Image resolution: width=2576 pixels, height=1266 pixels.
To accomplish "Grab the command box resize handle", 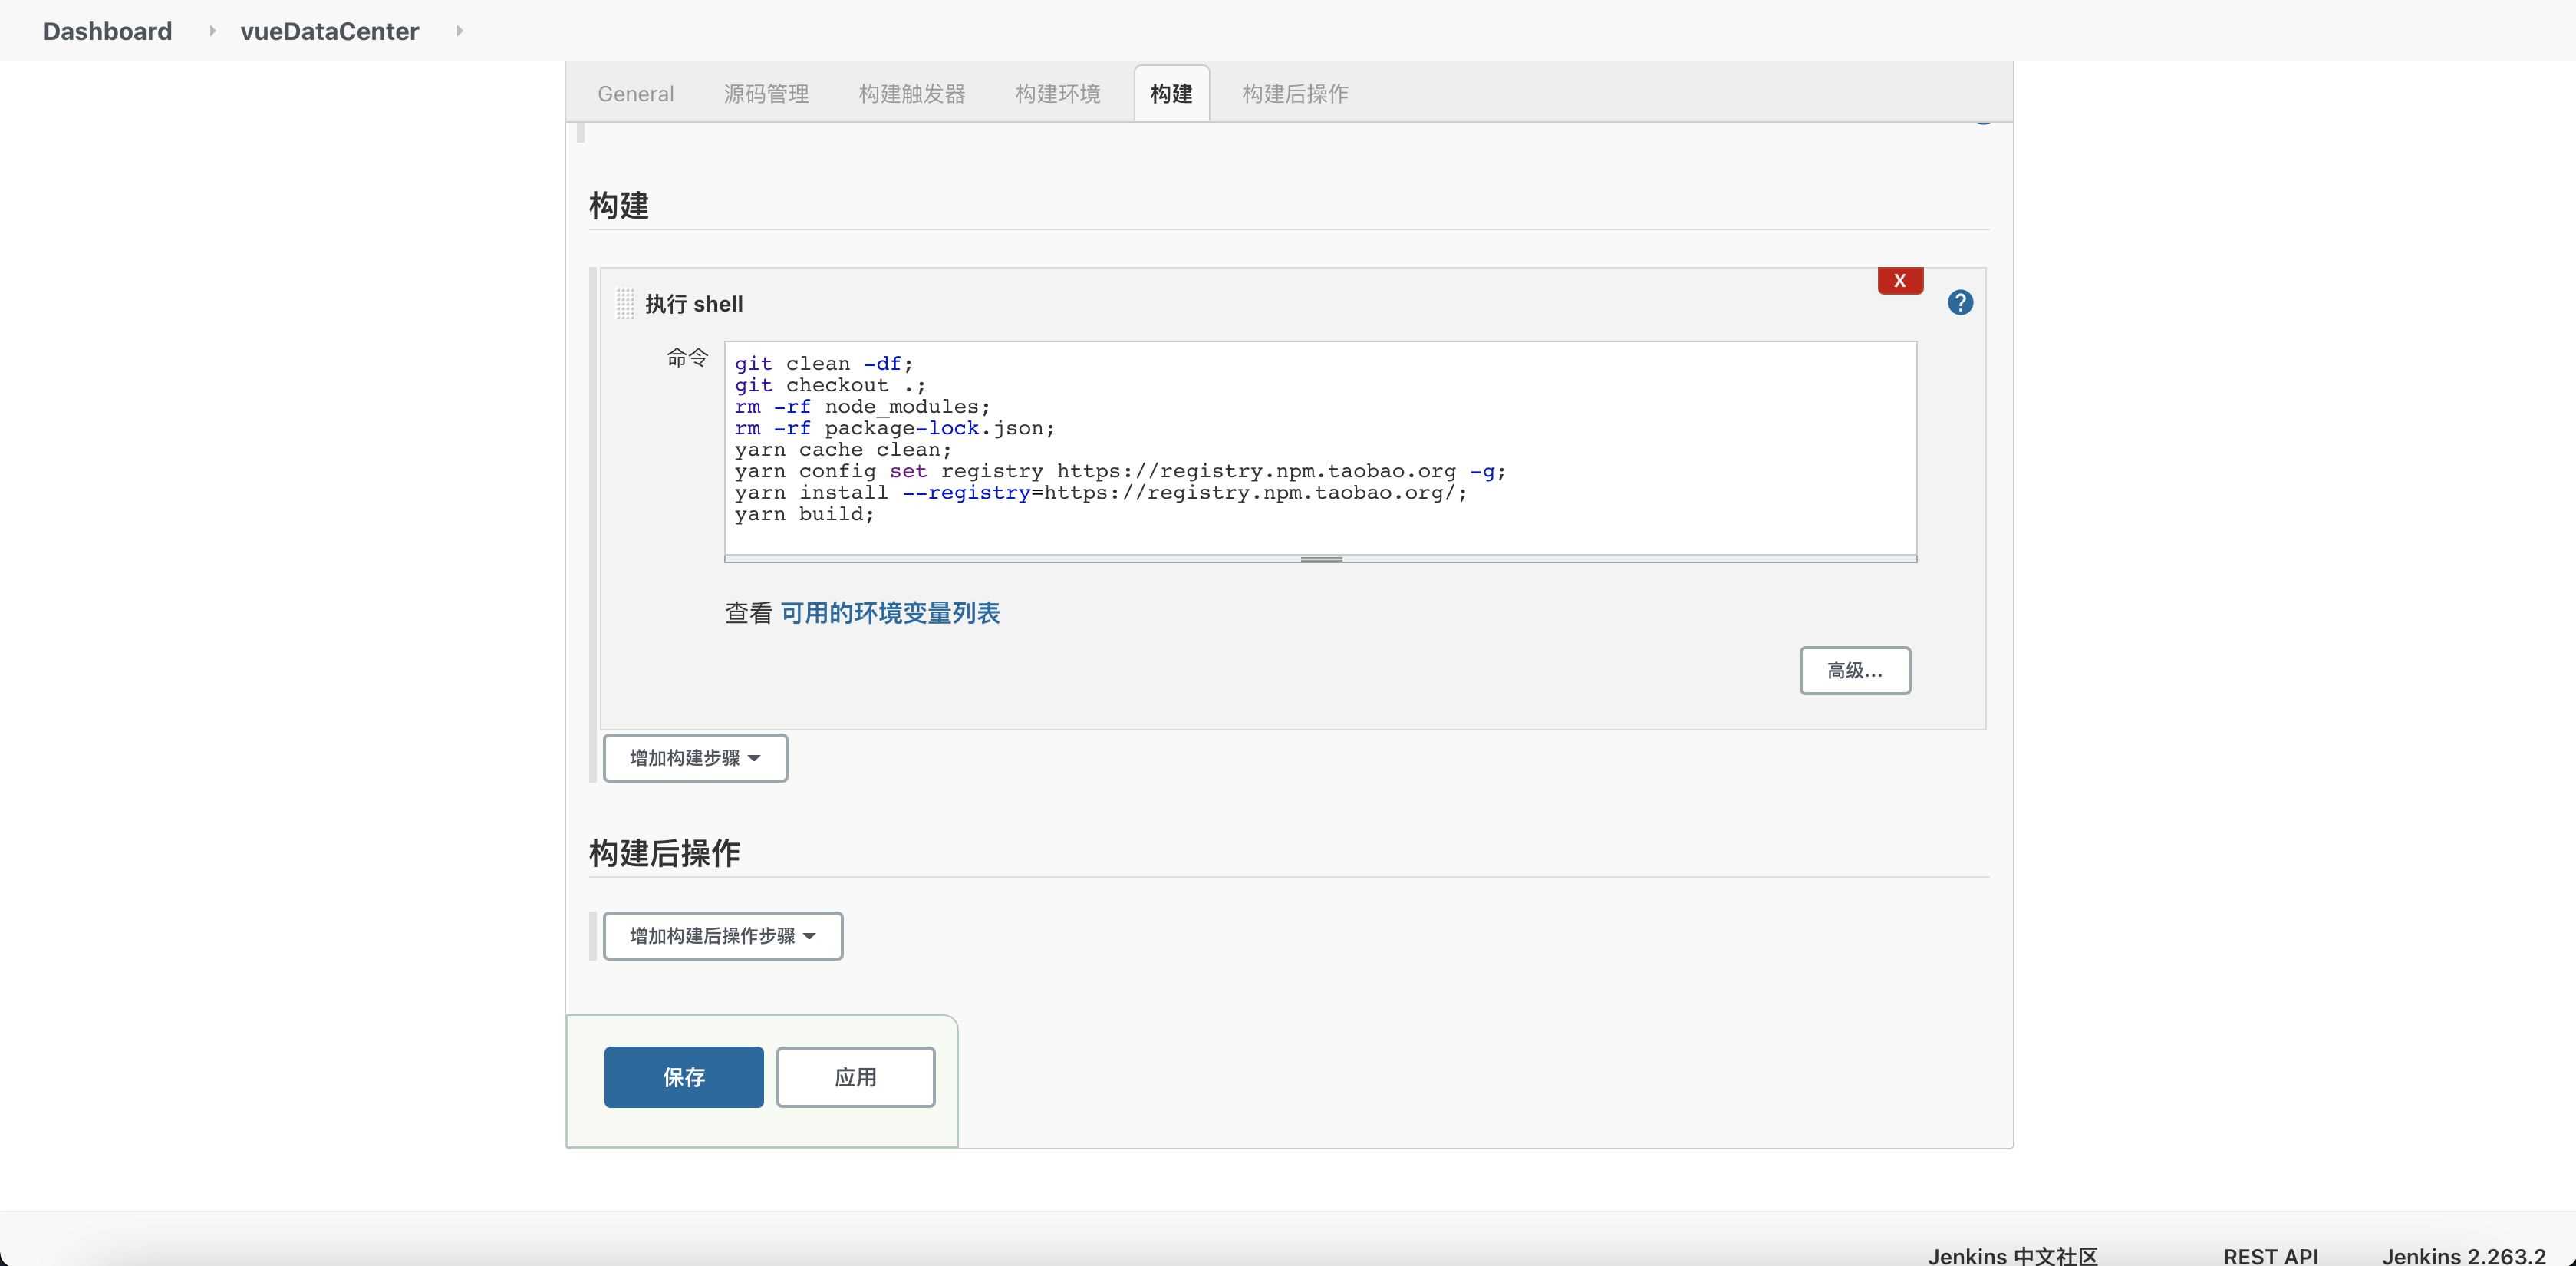I will tap(1320, 559).
